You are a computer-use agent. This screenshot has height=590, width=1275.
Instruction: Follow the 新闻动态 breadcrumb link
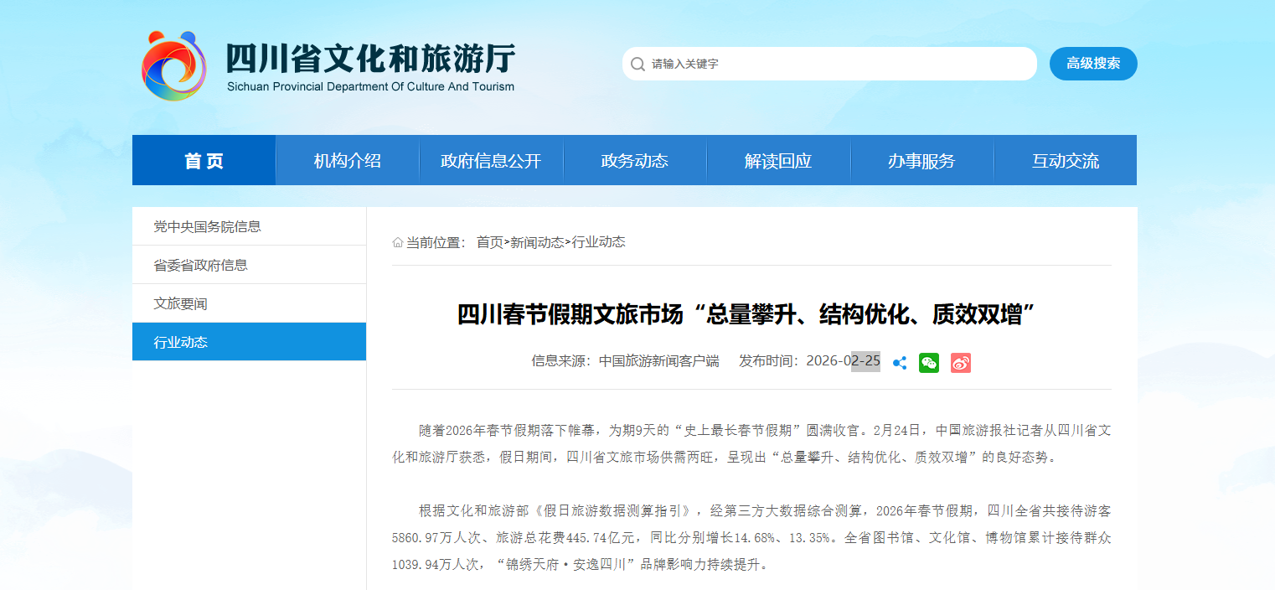coord(537,242)
